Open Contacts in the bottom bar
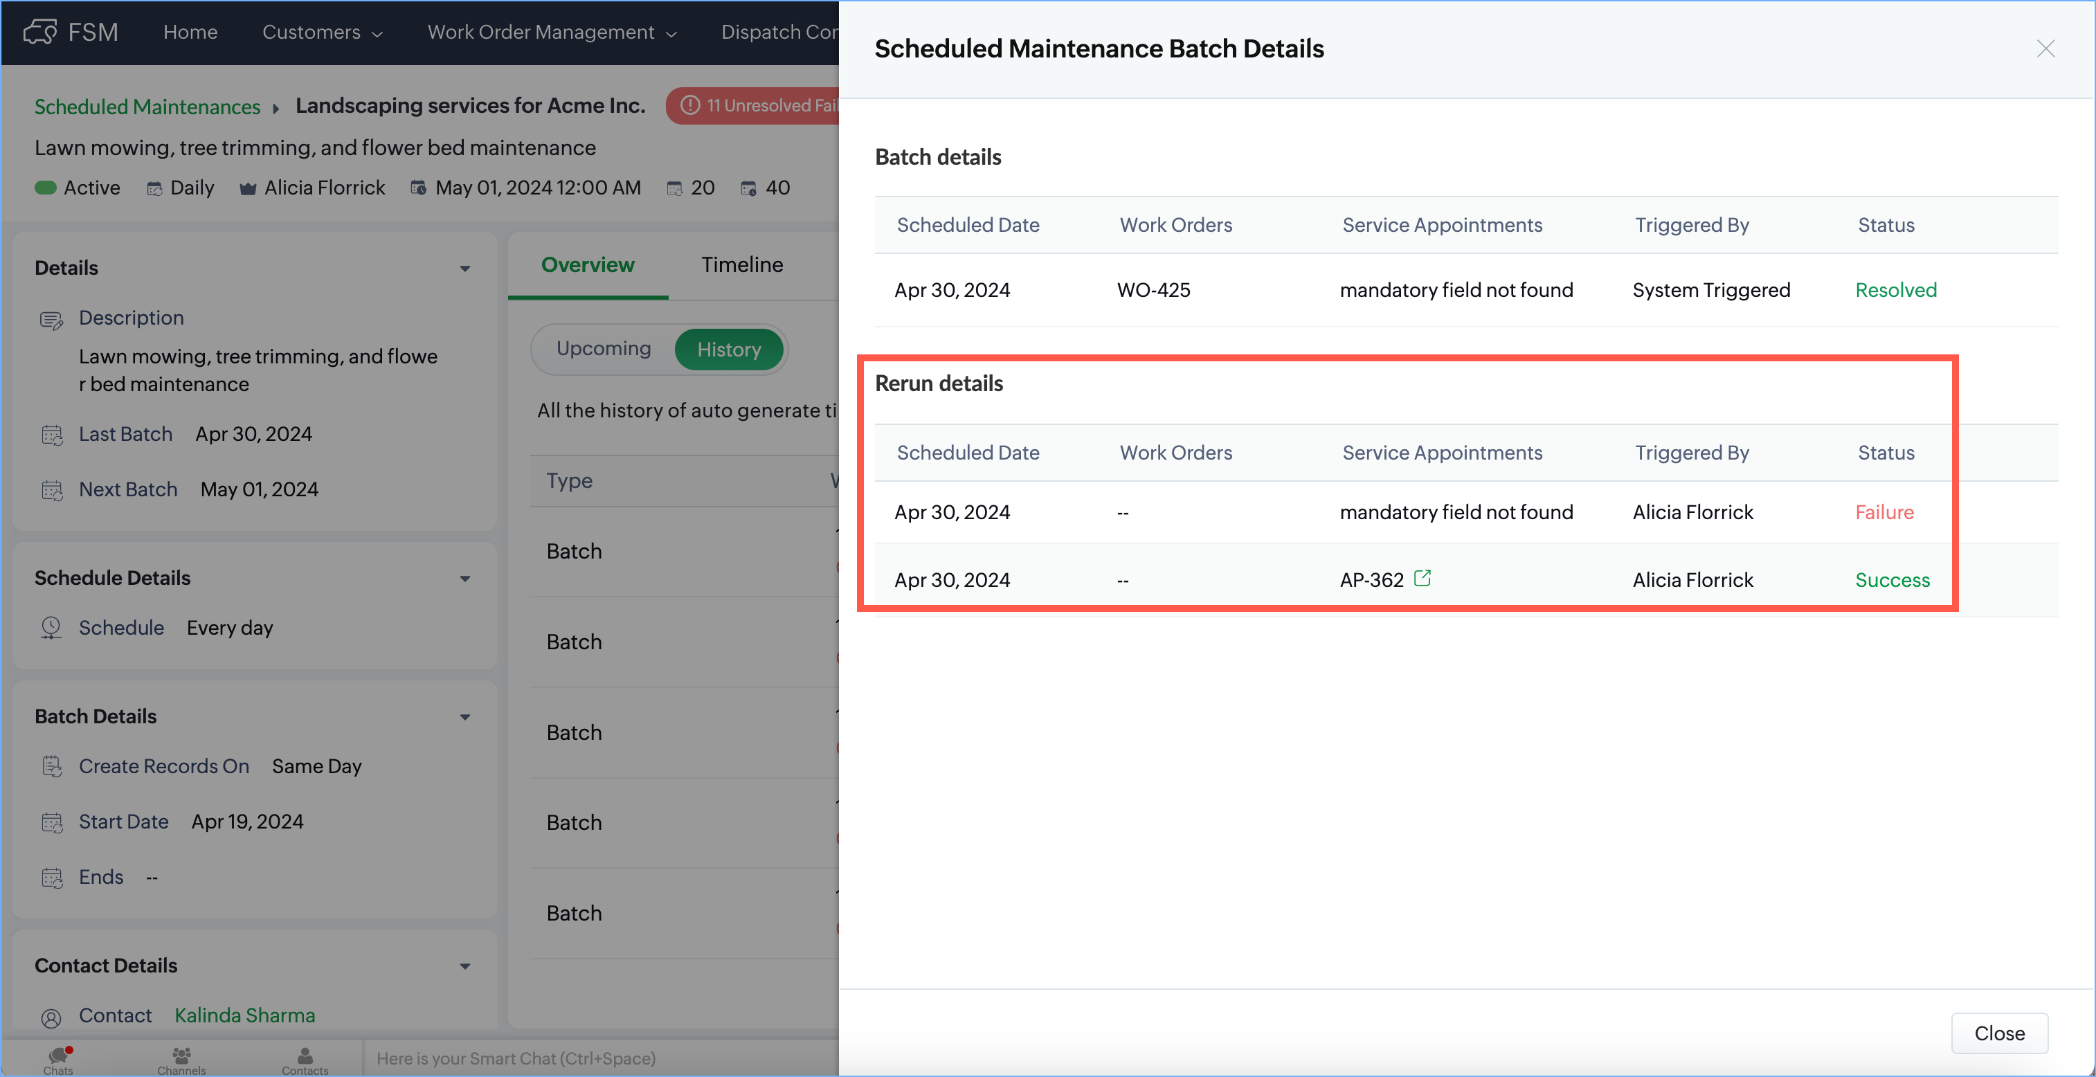 coord(305,1060)
